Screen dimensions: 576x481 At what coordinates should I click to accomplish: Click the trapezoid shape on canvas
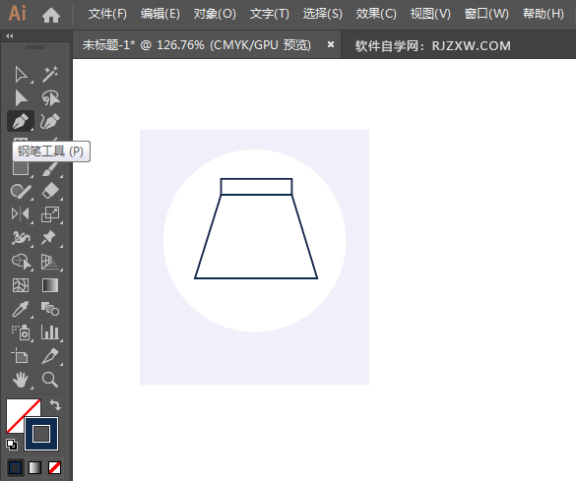(x=256, y=237)
